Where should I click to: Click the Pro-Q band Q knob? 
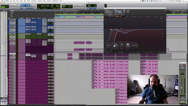(x=128, y=45)
